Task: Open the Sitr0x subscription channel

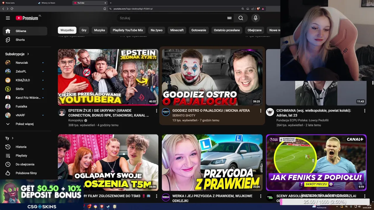Action: 25,89
